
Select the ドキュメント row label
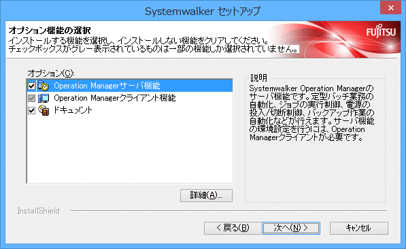tap(73, 110)
